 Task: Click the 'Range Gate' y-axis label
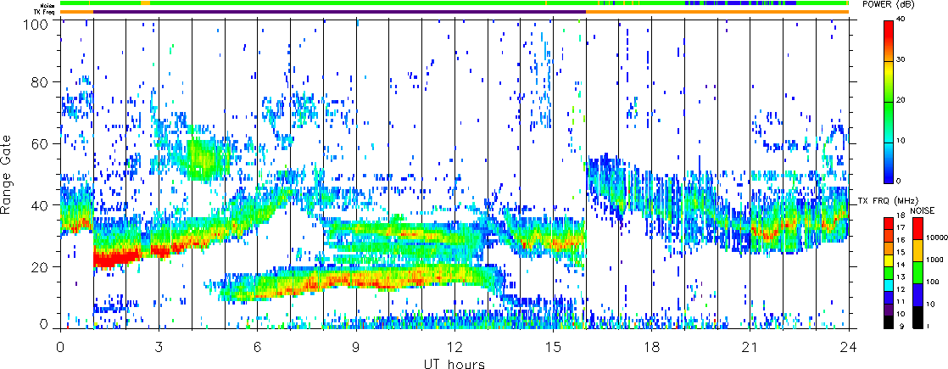coord(8,175)
